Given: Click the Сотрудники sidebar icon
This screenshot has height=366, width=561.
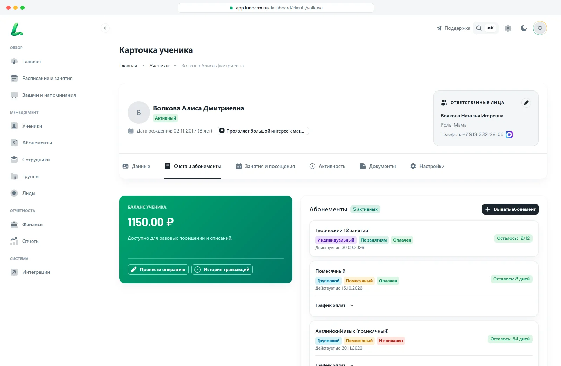Looking at the screenshot, I should click(x=14, y=160).
